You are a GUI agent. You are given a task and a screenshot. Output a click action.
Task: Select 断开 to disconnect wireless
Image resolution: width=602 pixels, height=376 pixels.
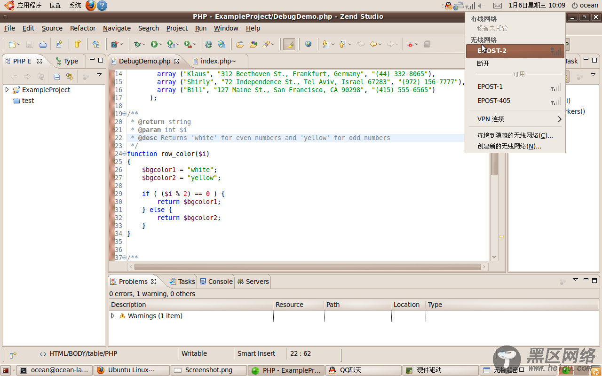point(515,63)
